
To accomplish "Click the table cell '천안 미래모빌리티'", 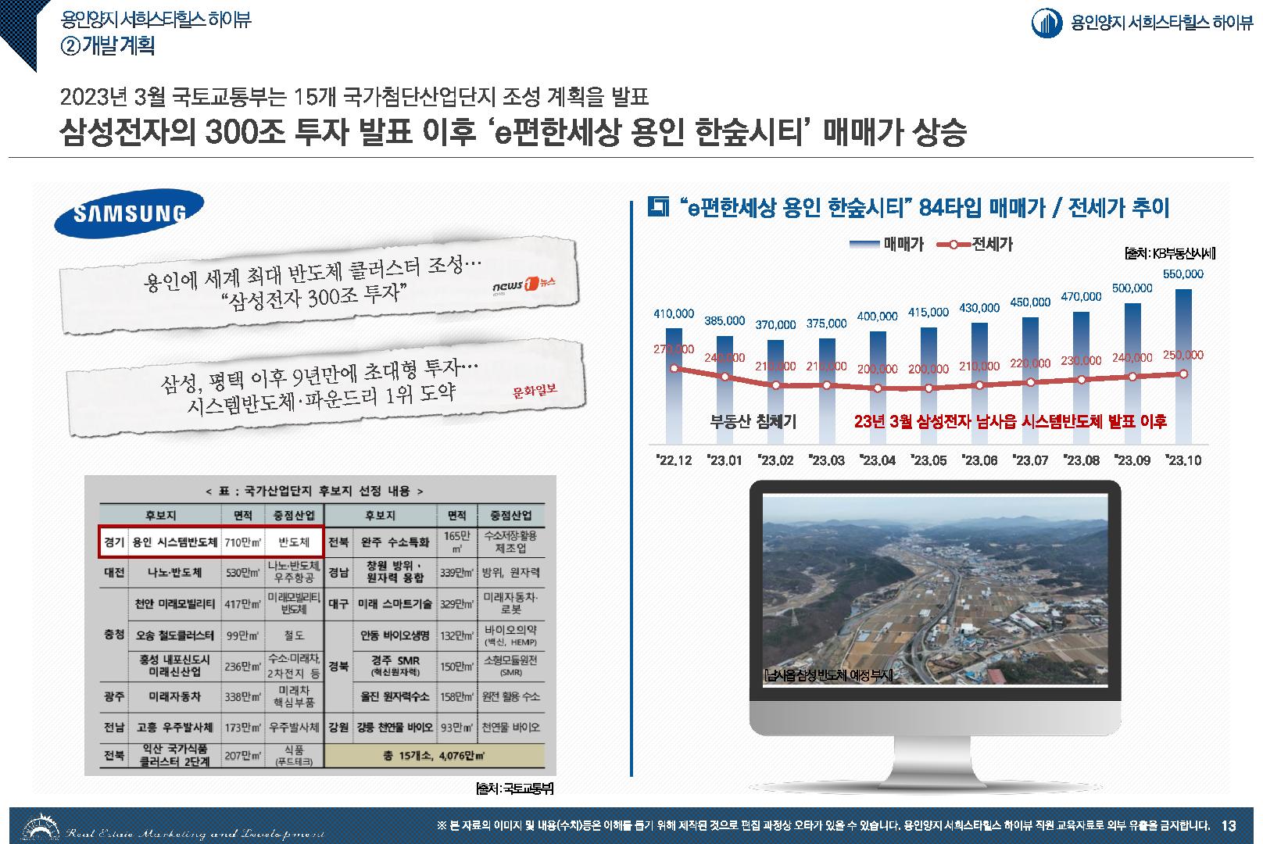I will point(174,603).
